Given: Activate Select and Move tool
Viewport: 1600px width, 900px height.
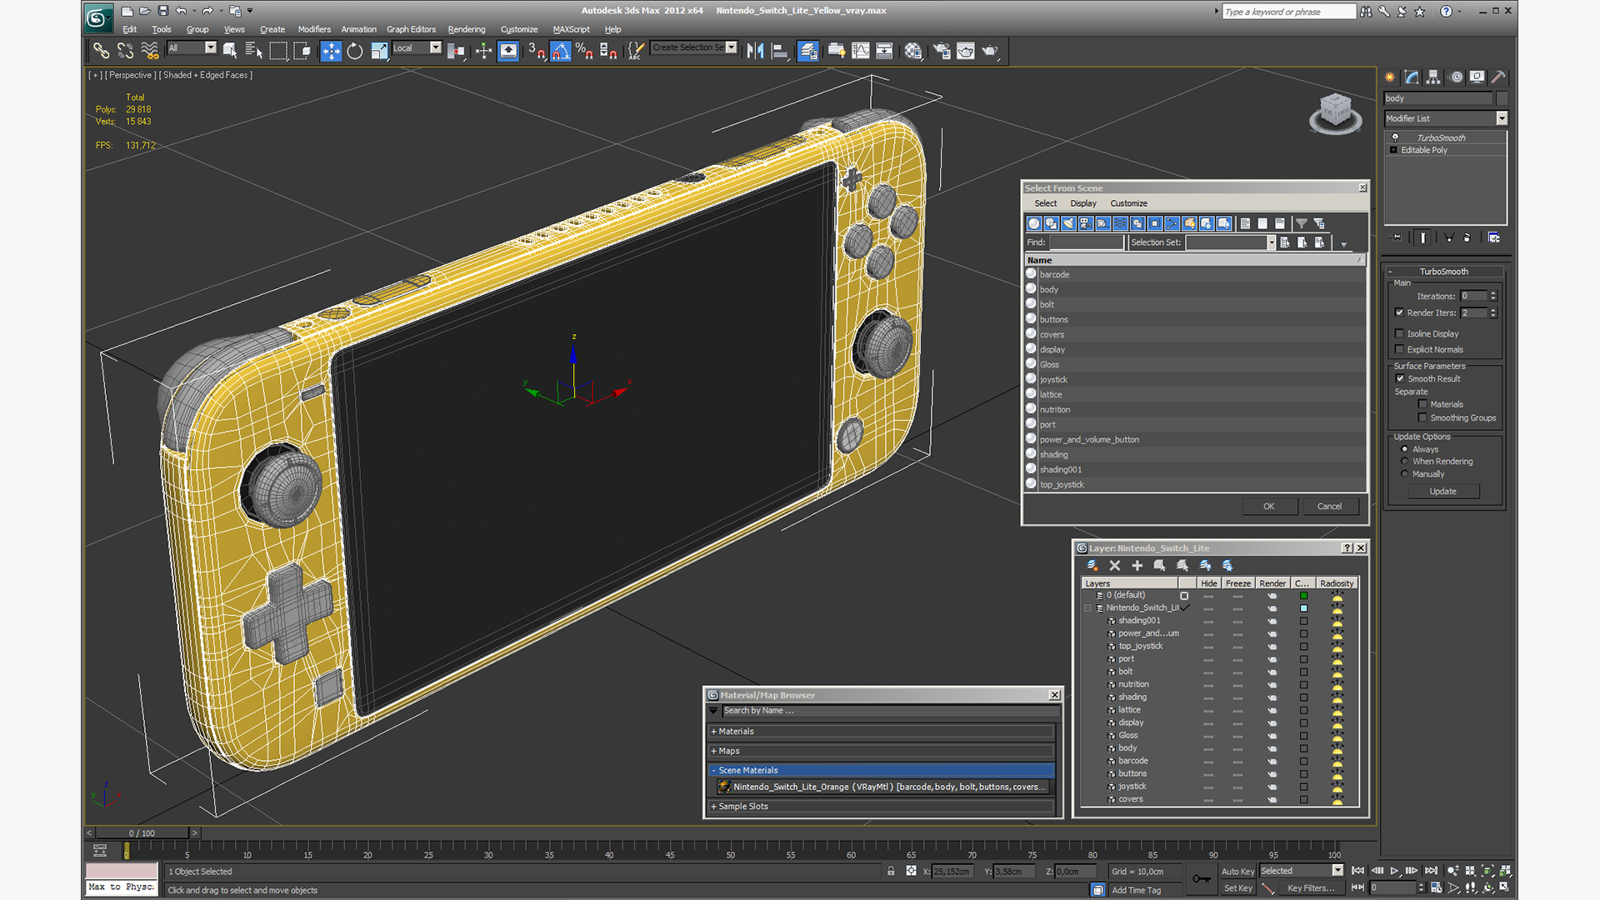Looking at the screenshot, I should [x=331, y=51].
